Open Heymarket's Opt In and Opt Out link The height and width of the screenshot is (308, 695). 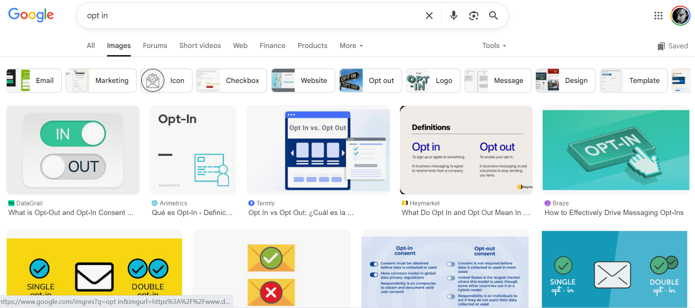466,212
